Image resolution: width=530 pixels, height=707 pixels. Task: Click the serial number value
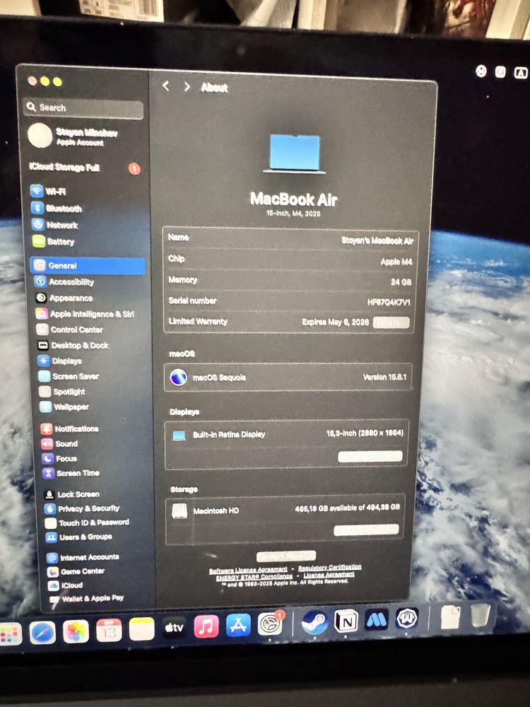pos(389,302)
